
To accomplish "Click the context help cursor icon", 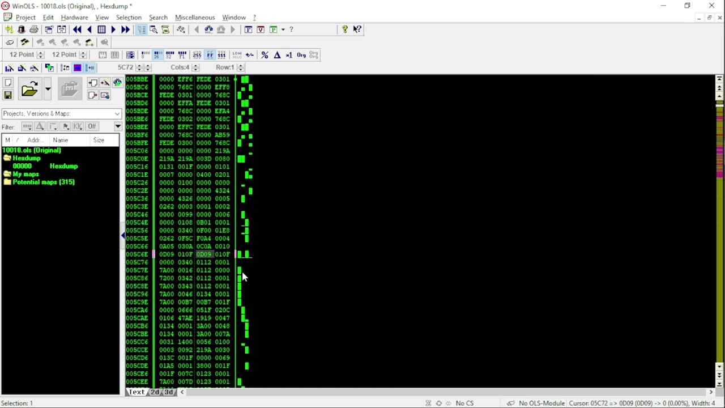I will (x=357, y=29).
